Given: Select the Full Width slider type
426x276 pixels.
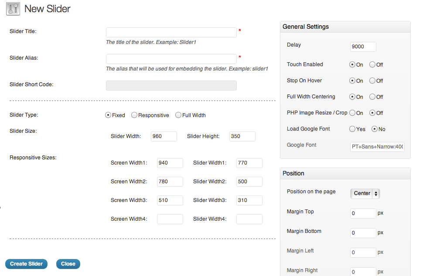Looking at the screenshot, I should (x=178, y=115).
